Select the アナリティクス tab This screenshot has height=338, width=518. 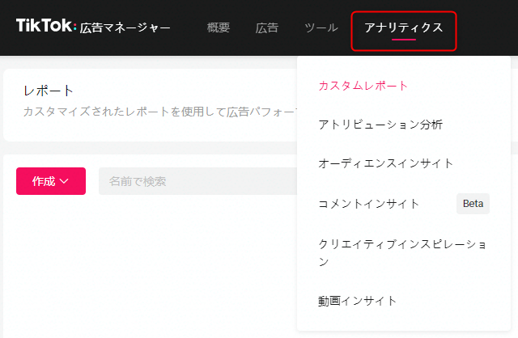[x=403, y=27]
